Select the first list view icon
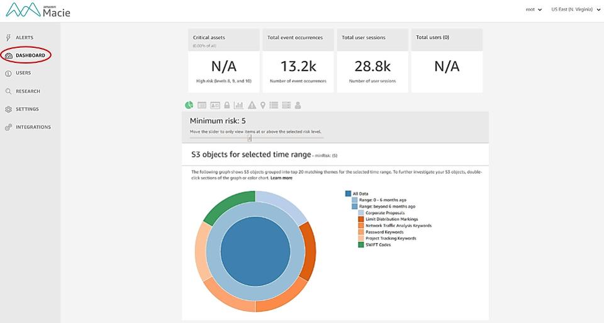This screenshot has width=604, height=323. pos(274,105)
